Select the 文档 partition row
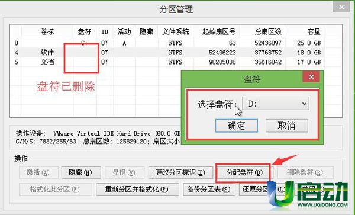 [x=167, y=62]
